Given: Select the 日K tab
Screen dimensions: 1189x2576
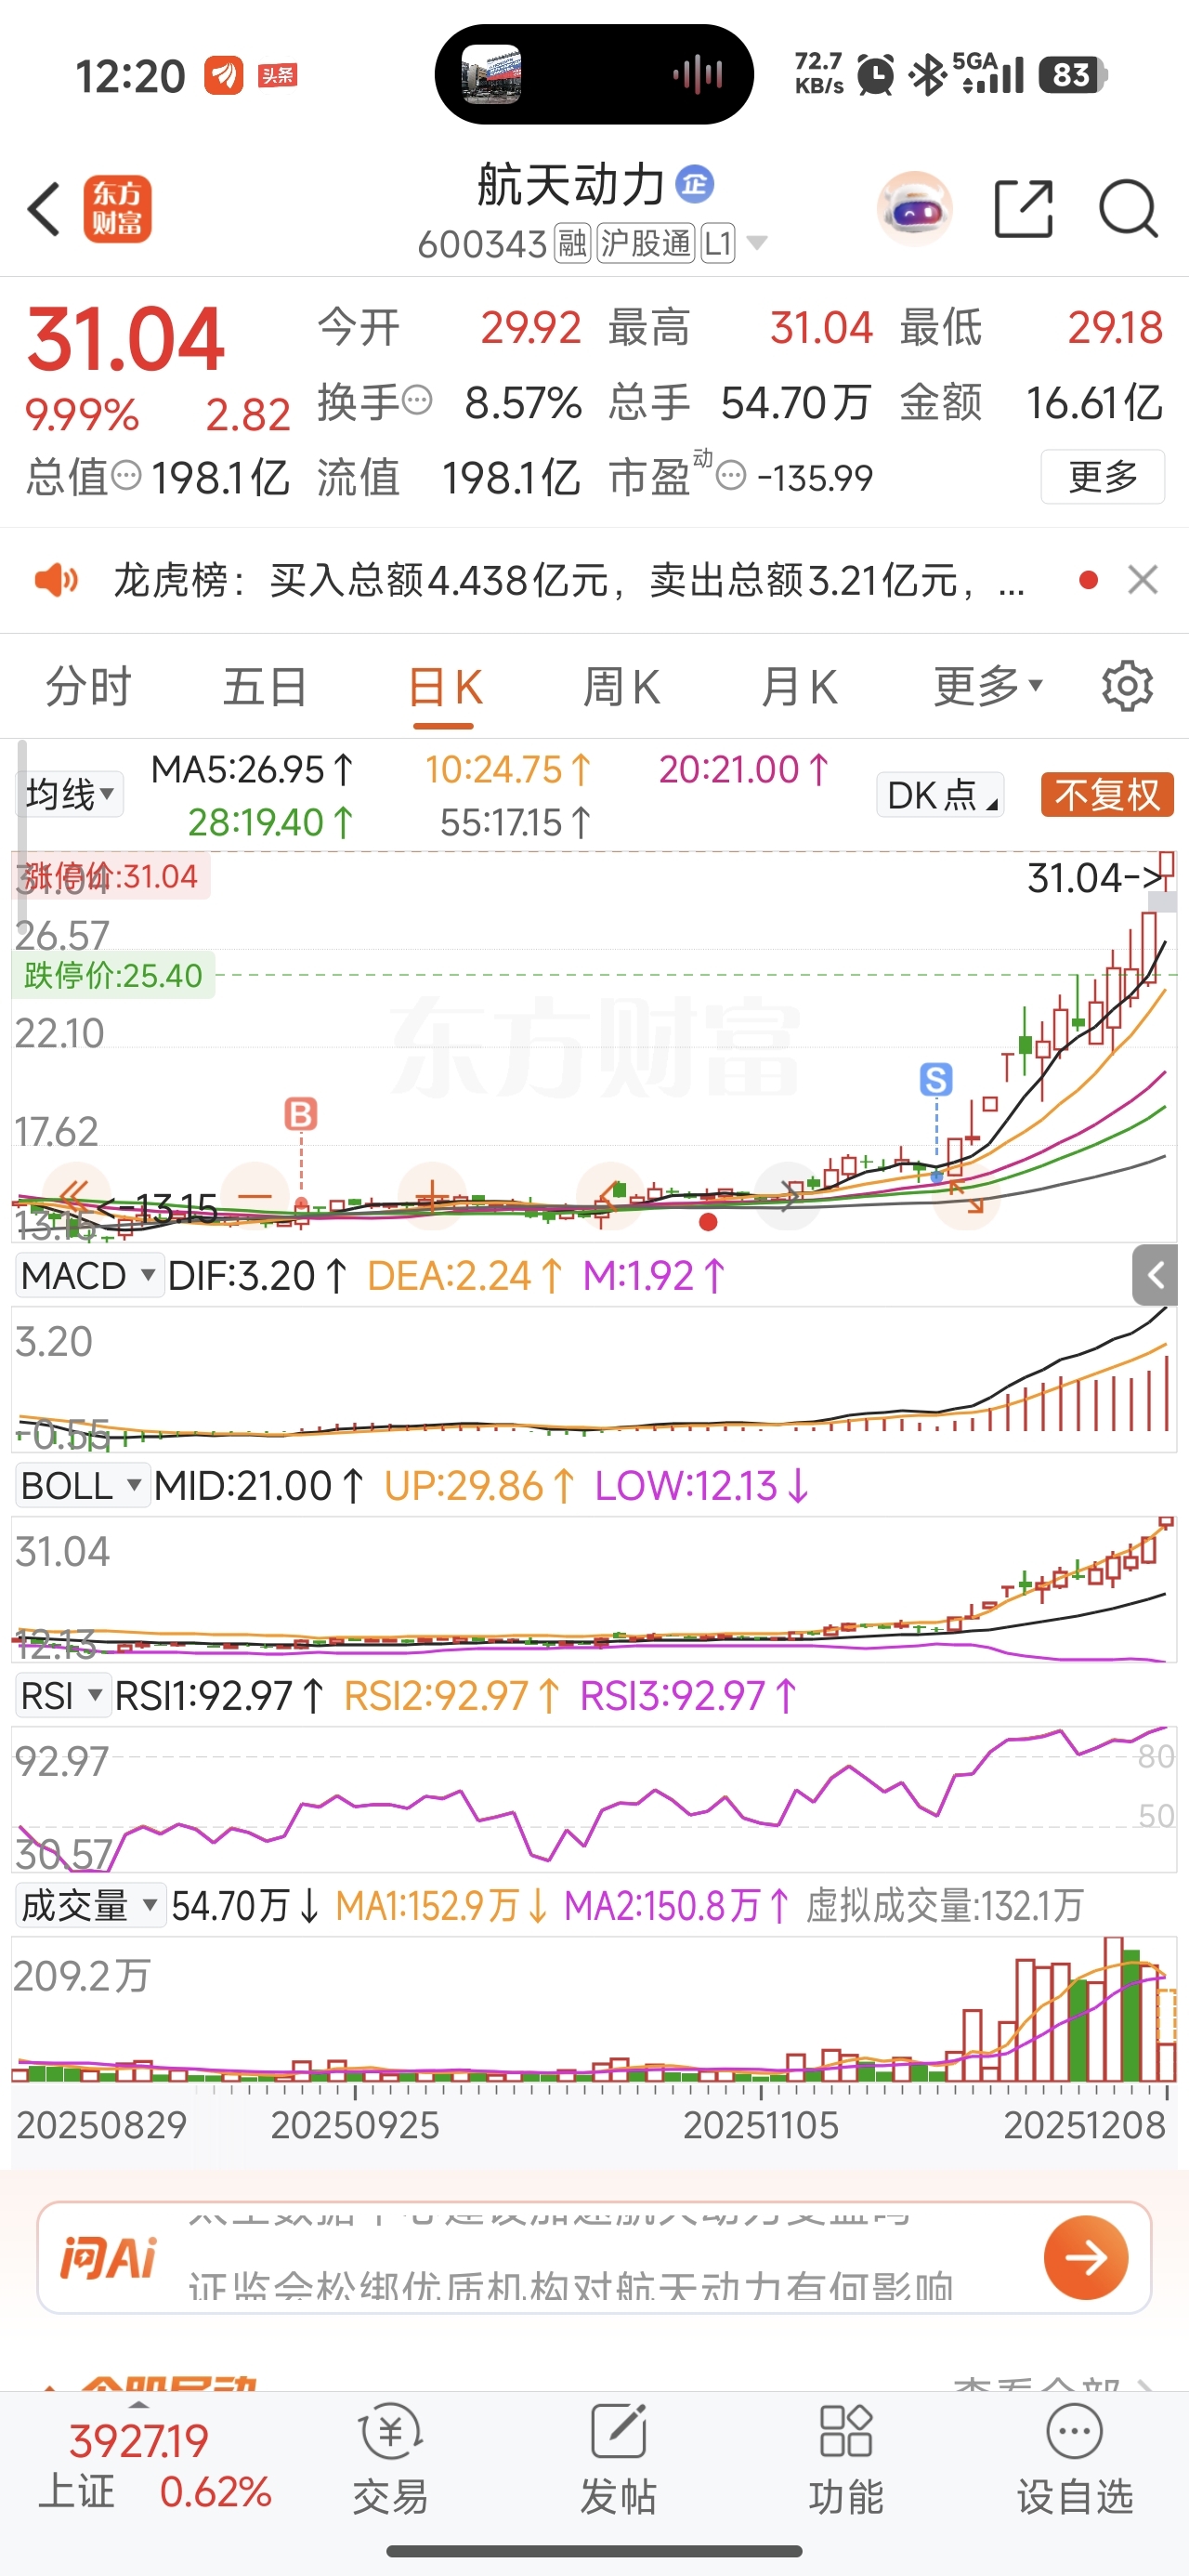Looking at the screenshot, I should [x=445, y=687].
